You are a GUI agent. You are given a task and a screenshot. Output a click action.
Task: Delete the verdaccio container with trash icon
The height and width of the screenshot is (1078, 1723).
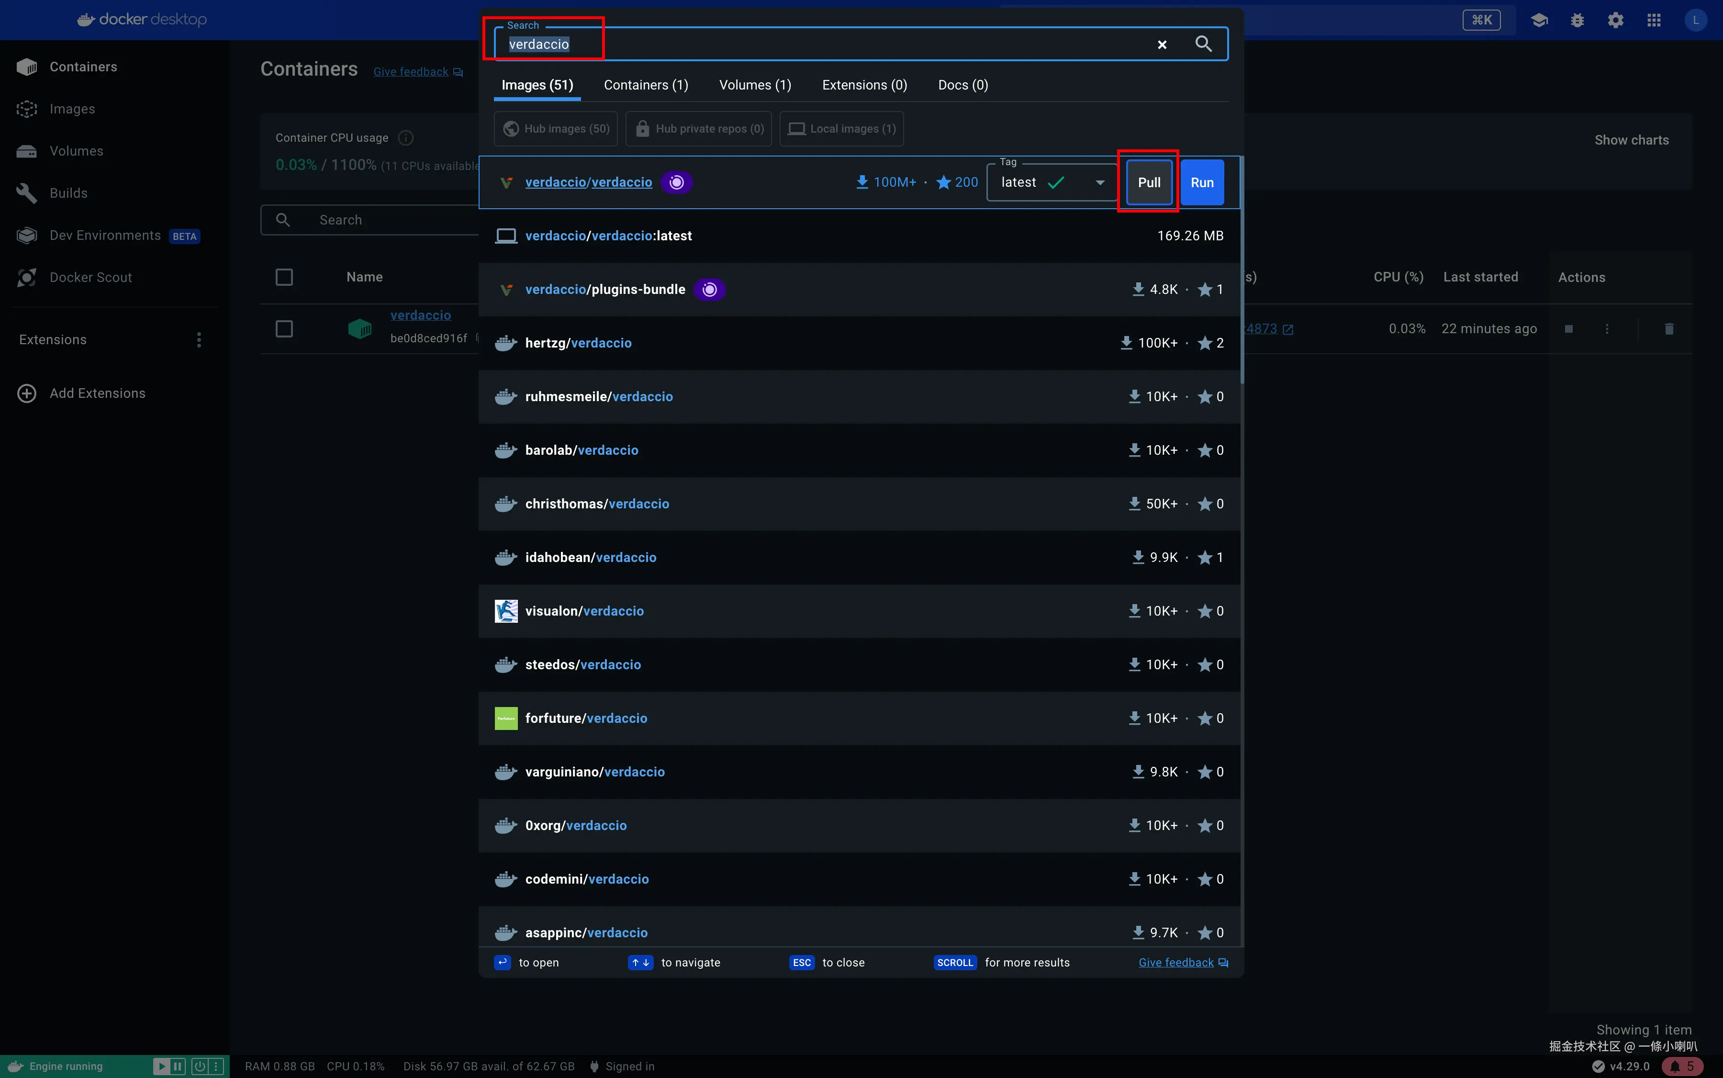[x=1669, y=329]
